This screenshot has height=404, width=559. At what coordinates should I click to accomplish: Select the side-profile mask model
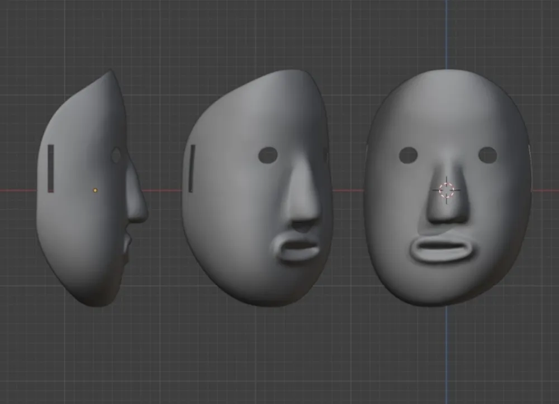[x=92, y=188]
